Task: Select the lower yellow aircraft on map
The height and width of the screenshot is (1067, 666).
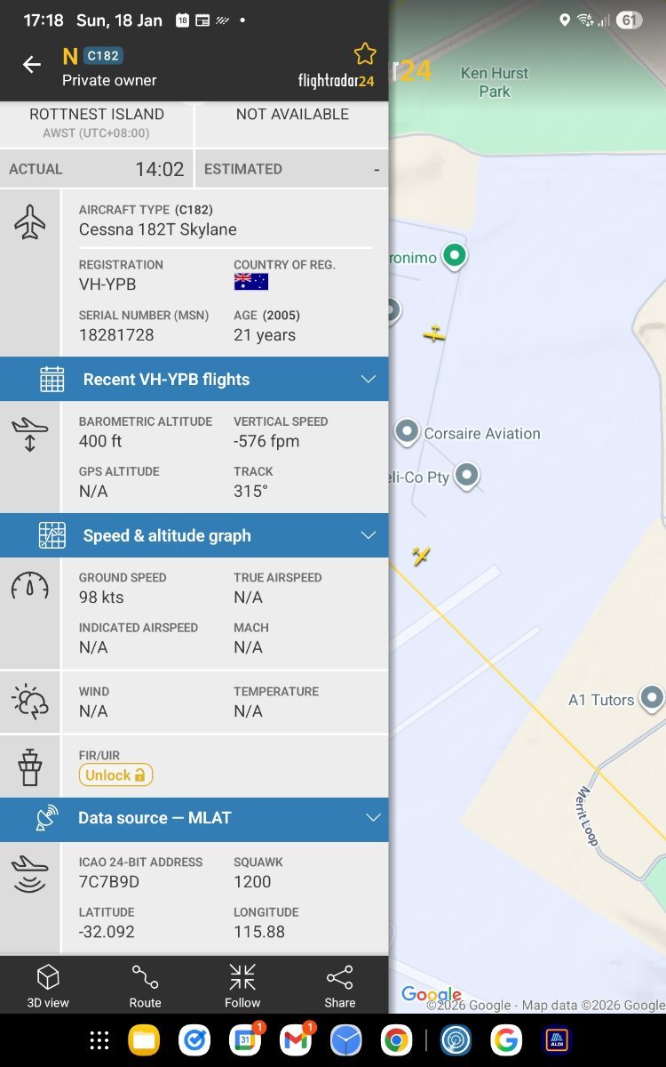Action: point(421,557)
